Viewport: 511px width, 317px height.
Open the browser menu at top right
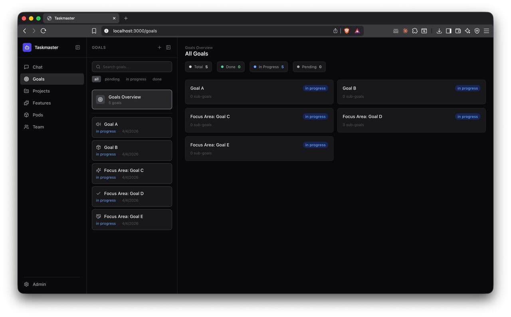(x=486, y=31)
